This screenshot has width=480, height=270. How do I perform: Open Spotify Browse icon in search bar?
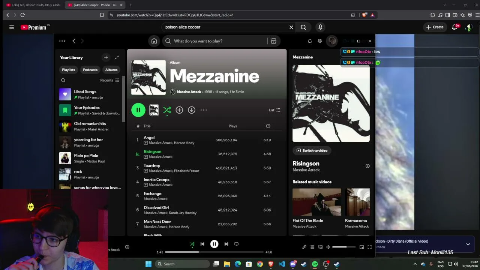click(x=273, y=41)
